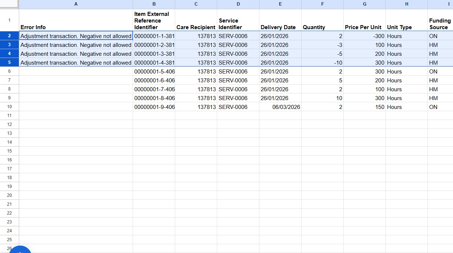
Task: Select column A header
Action: [x=76, y=4]
